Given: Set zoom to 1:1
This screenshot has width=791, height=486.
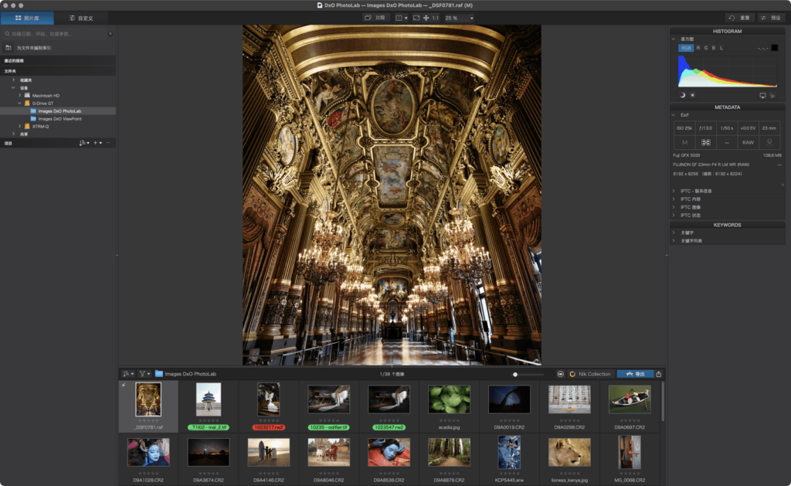Looking at the screenshot, I should pos(436,18).
